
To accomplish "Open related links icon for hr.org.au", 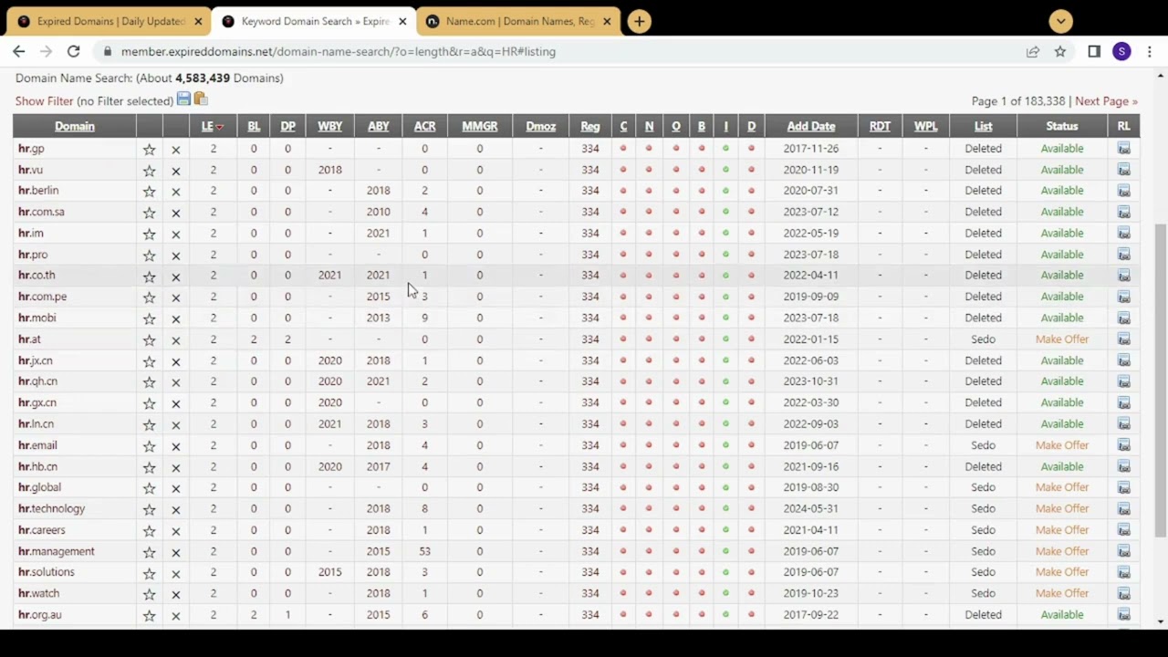I will [x=1123, y=615].
